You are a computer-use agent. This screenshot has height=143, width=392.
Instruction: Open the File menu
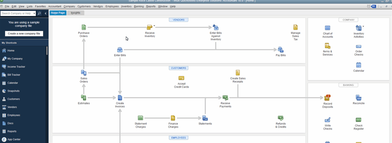click(7, 6)
